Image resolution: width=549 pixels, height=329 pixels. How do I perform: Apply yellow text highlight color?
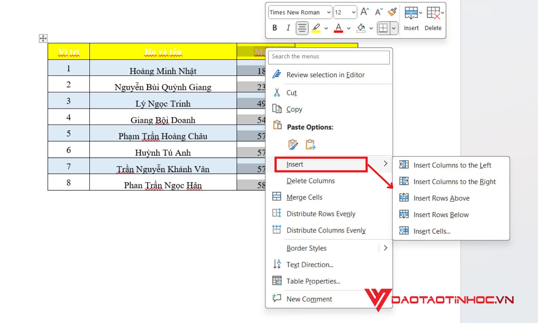point(316,28)
